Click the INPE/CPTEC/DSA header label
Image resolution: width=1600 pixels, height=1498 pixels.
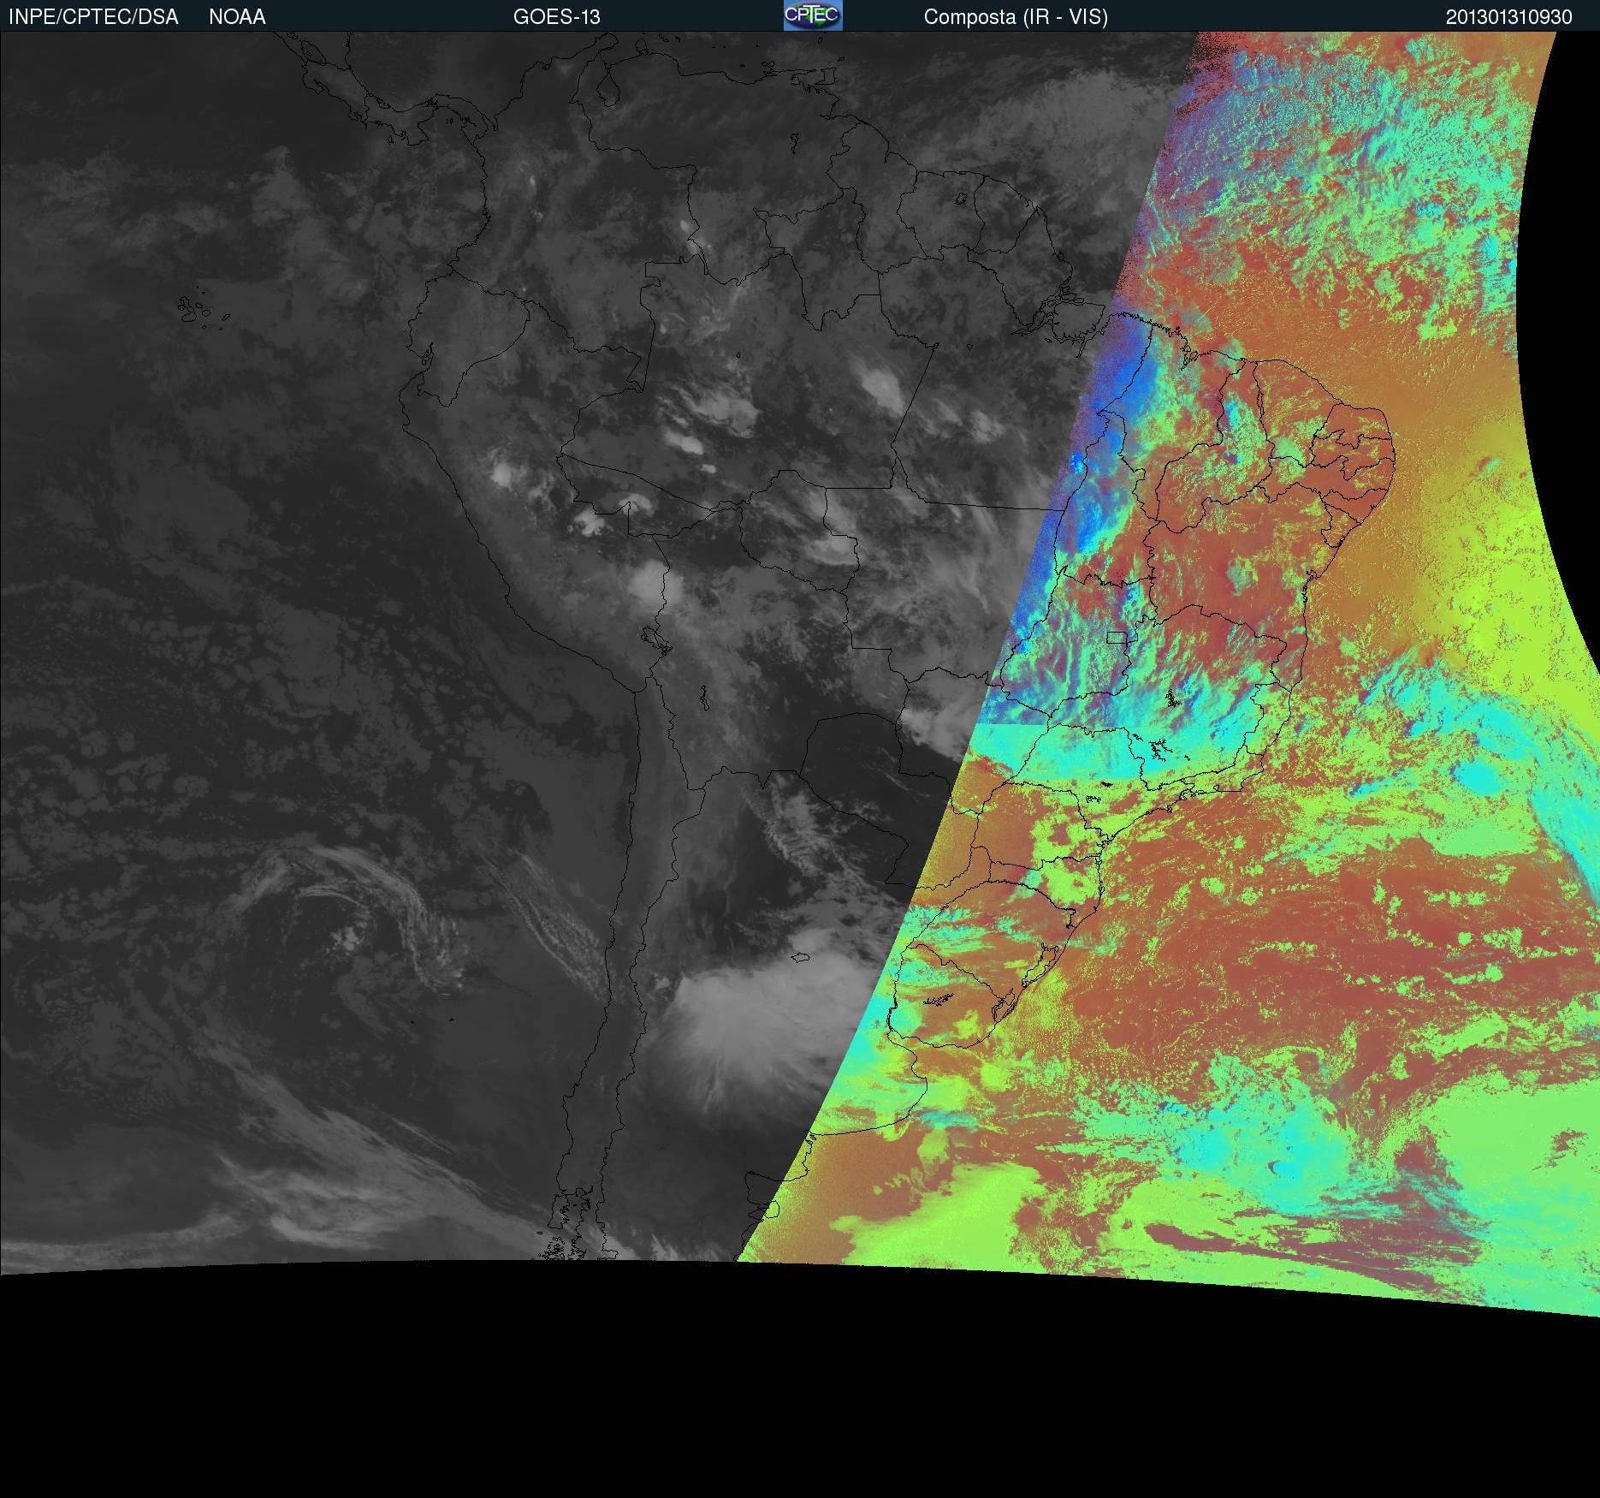point(93,17)
